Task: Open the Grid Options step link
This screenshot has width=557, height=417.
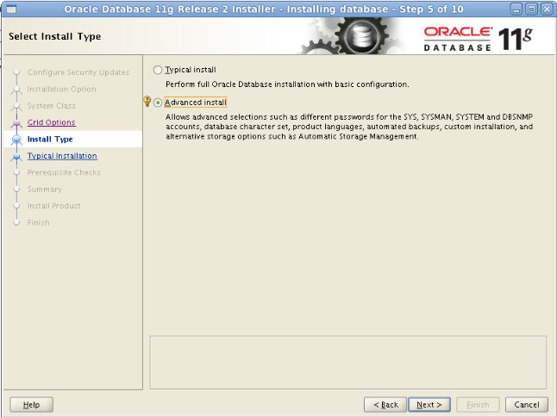Action: (51, 122)
